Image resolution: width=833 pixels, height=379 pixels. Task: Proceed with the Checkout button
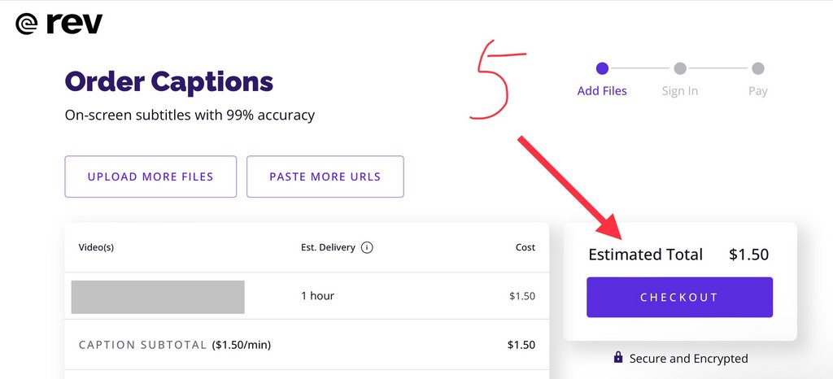pos(679,297)
